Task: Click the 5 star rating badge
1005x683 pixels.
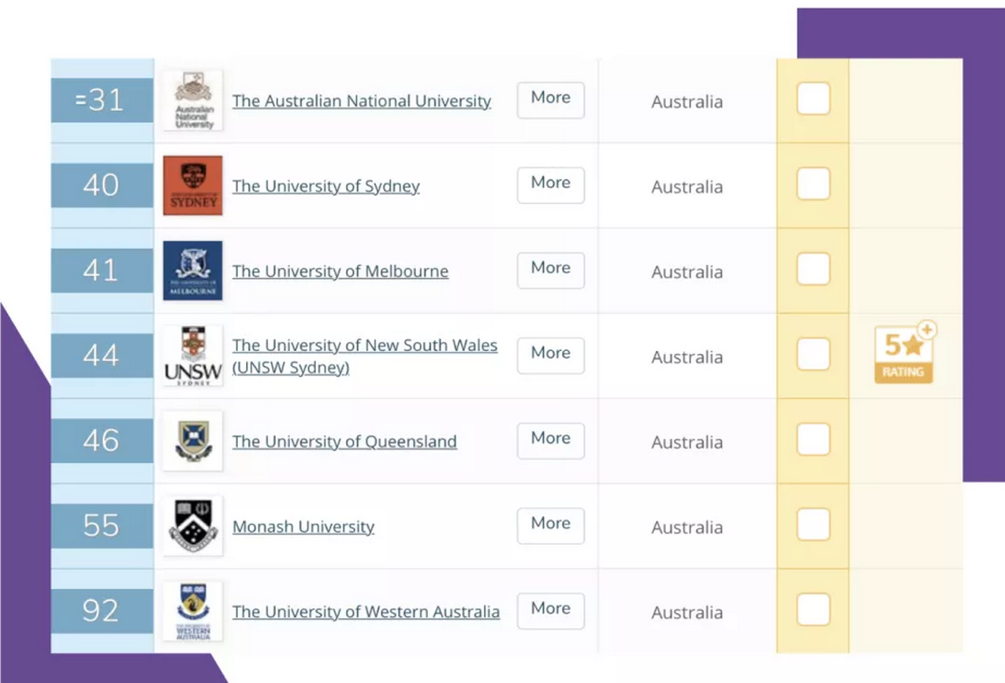Action: click(903, 355)
